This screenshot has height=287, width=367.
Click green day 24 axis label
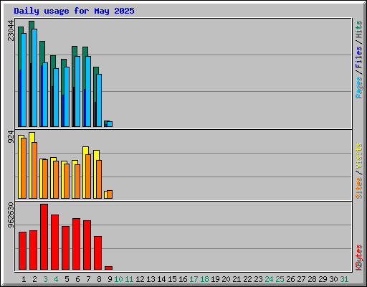269,279
